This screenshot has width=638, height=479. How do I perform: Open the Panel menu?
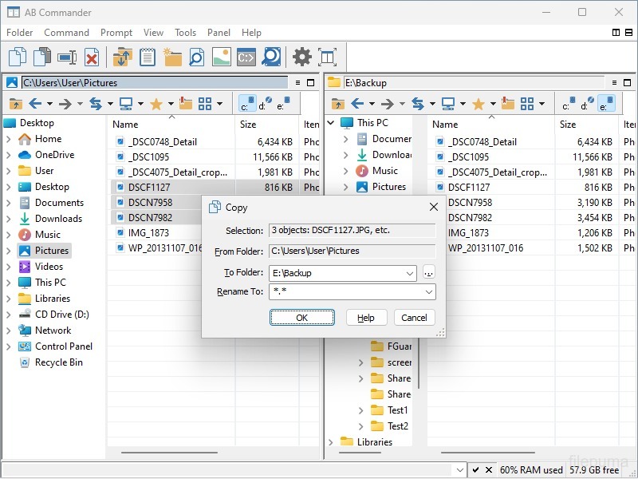(x=219, y=33)
